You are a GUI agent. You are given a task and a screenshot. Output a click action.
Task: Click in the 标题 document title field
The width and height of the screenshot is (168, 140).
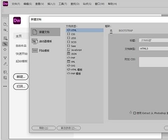click(x=153, y=40)
